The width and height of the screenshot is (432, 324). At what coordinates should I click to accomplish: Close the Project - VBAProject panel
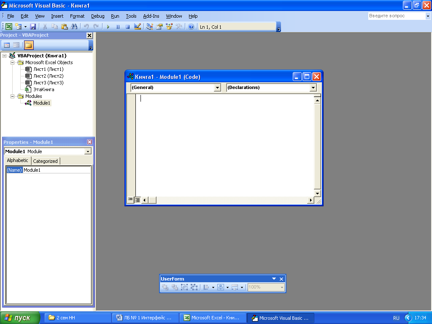pyautogui.click(x=89, y=35)
